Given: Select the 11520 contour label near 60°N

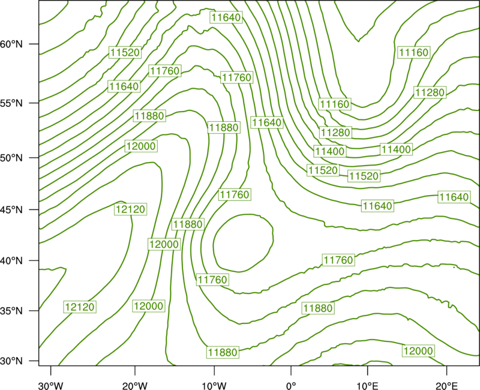Looking at the screenshot, I should [125, 52].
